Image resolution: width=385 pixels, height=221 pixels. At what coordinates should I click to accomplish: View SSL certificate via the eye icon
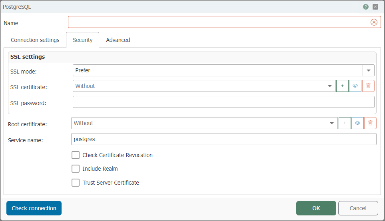pyautogui.click(x=355, y=86)
